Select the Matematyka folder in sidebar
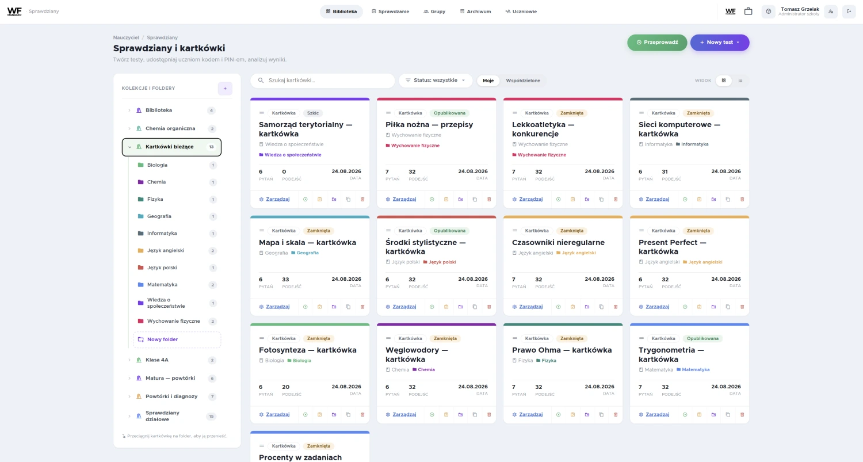Screen dimensions: 863x462 (x=177, y=285)
